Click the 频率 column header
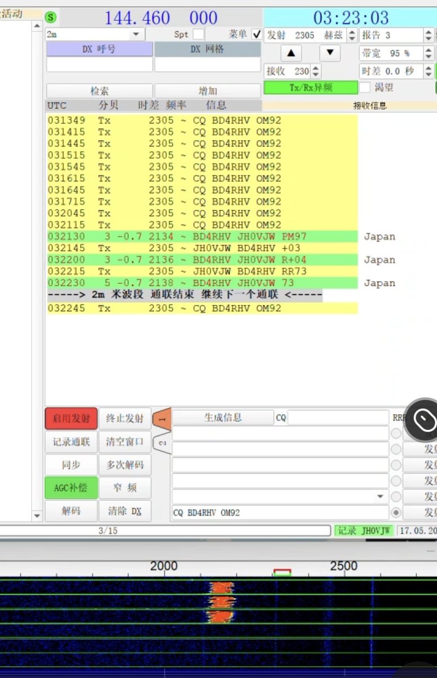Viewport: 437px width, 678px height. [x=177, y=105]
